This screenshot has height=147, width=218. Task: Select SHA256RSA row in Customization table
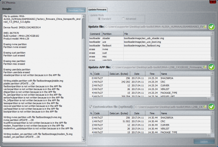tap(150, 118)
